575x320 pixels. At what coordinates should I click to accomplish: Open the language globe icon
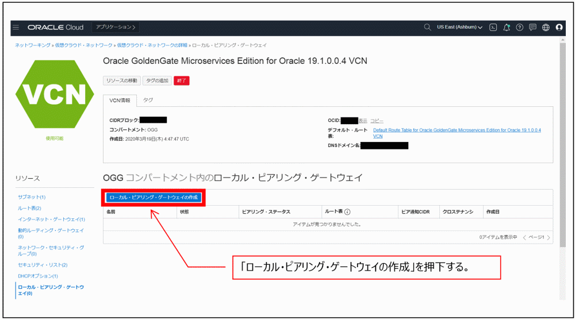click(546, 28)
